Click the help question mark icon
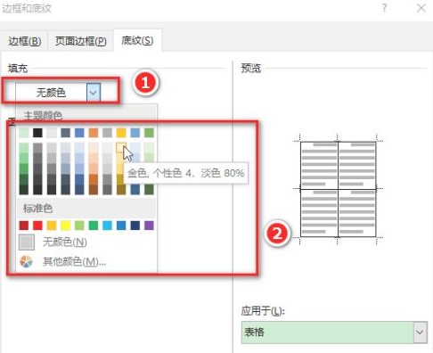The width and height of the screenshot is (433, 353). pyautogui.click(x=384, y=8)
